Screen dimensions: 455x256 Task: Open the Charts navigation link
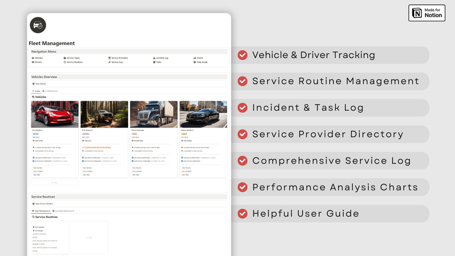point(199,58)
